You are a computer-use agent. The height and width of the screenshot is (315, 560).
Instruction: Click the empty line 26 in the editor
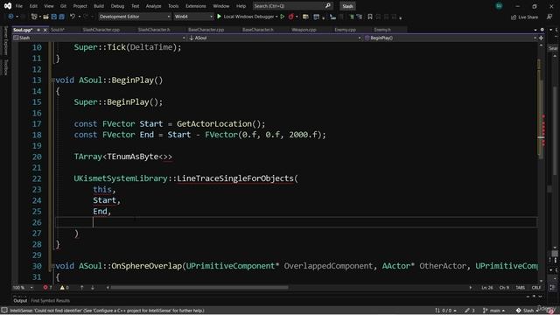coord(297,222)
